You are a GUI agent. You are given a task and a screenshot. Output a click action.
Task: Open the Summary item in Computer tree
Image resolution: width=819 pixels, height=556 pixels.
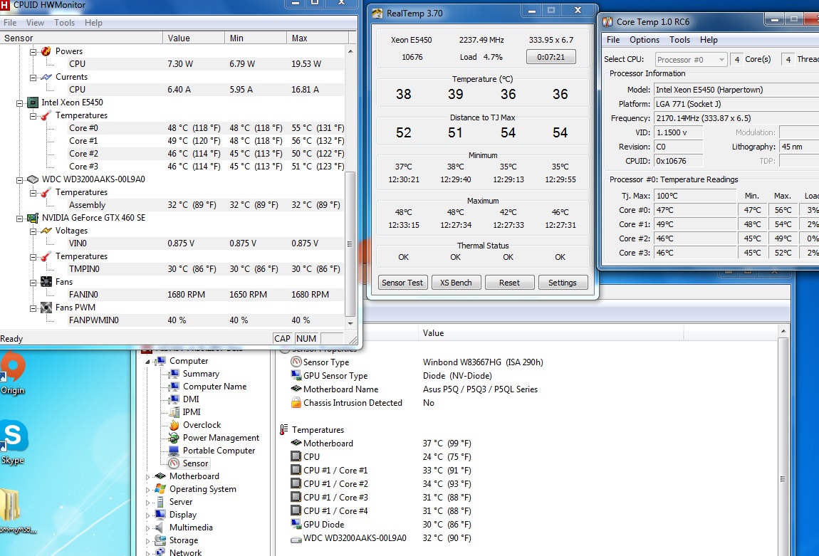200,374
